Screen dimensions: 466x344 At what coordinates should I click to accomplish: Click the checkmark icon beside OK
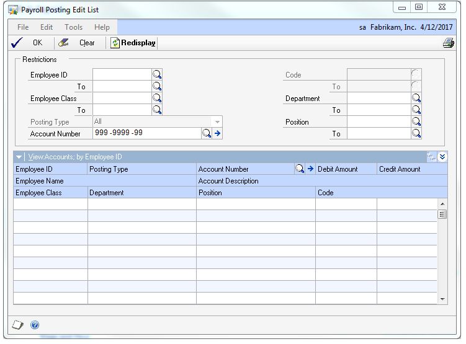(17, 43)
